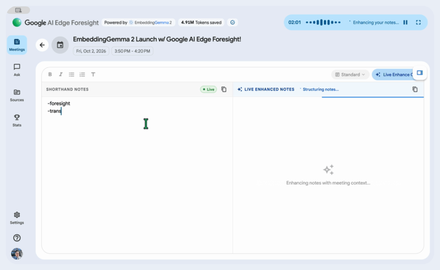Insert a bulleted list
Screen dimensions: 440x270
pyautogui.click(x=72, y=74)
